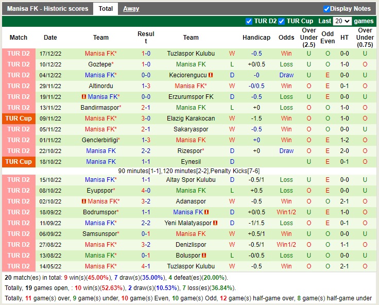Click Manisa FK - Historic scores title

(x=47, y=9)
